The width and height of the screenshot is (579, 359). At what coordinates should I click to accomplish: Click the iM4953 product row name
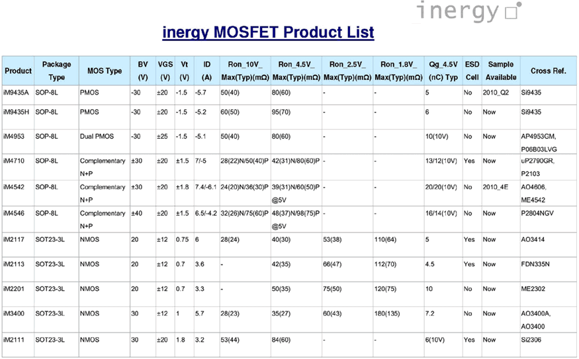tap(14, 136)
